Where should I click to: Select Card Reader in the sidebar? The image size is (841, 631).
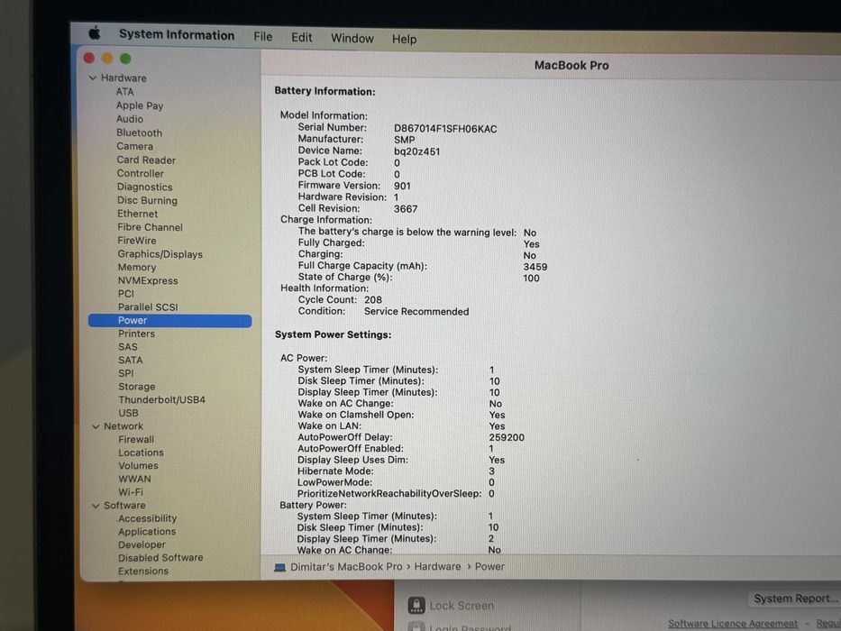click(x=146, y=160)
